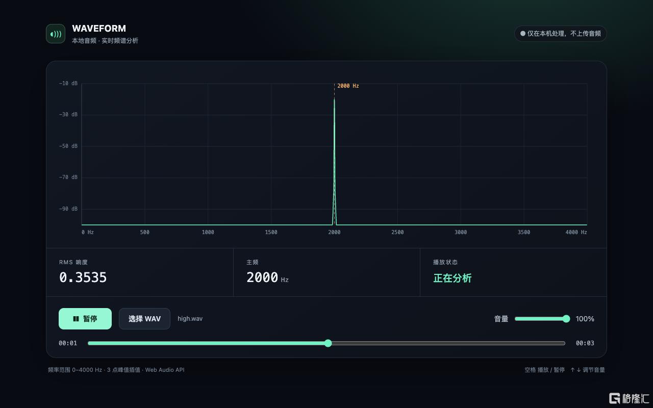Image resolution: width=653 pixels, height=408 pixels.
Task: Click the RMS value 0.3535
Action: coord(83,277)
